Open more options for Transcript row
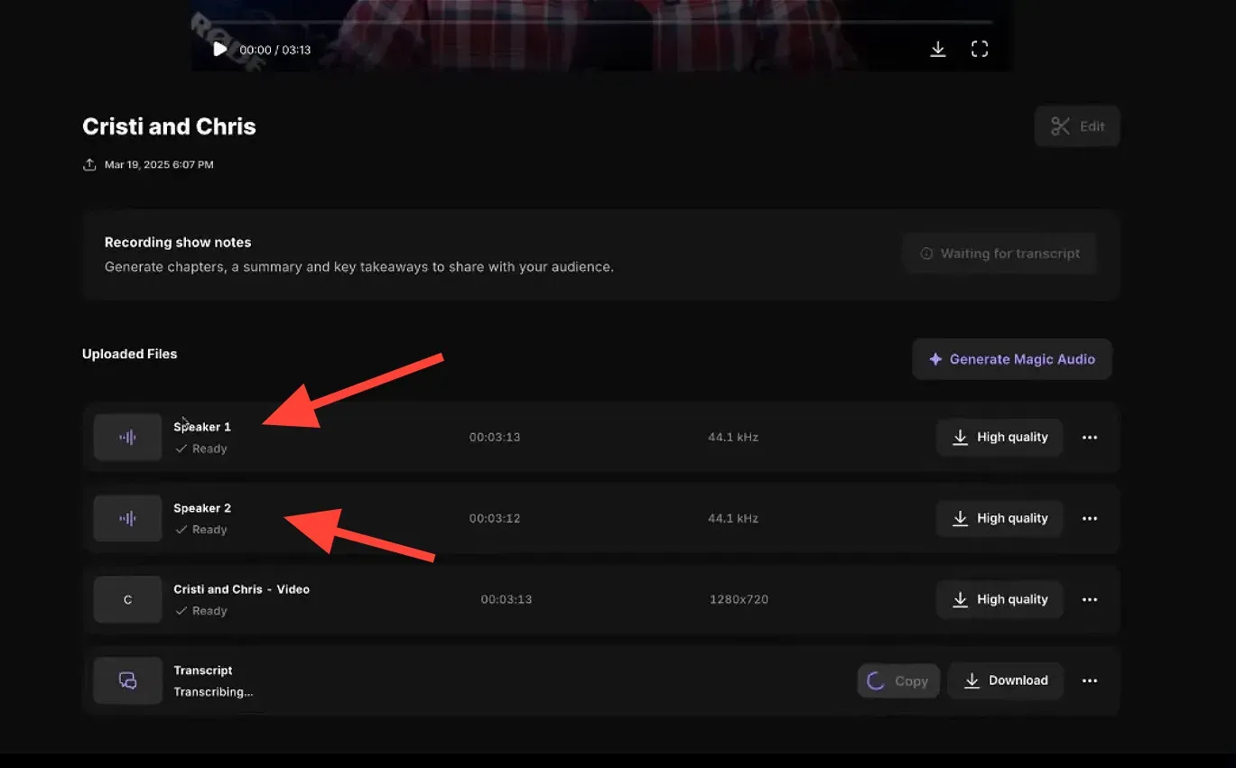Screen dimensions: 1236x768 (x=1090, y=681)
